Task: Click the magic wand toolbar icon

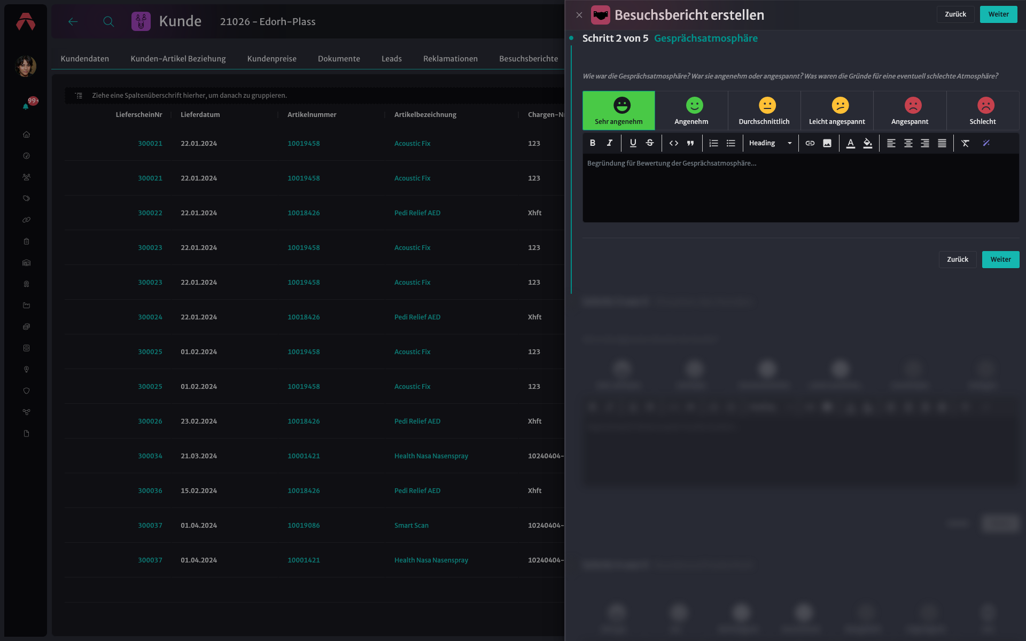Action: point(986,143)
